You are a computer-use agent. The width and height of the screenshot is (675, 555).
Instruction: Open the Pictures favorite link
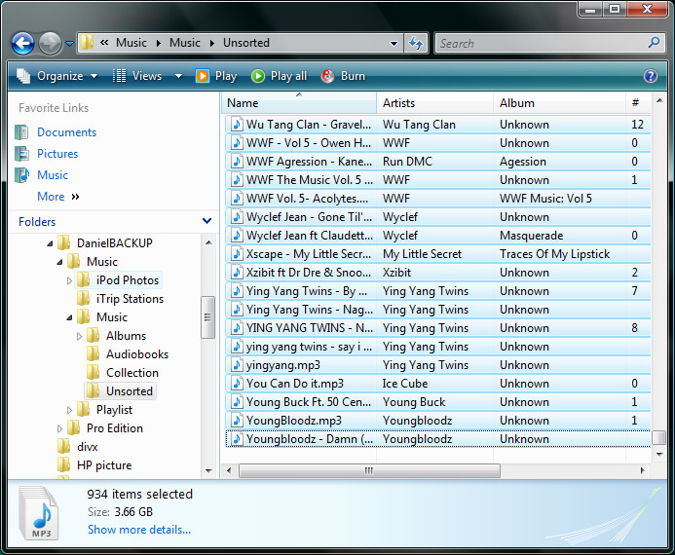pos(57,154)
